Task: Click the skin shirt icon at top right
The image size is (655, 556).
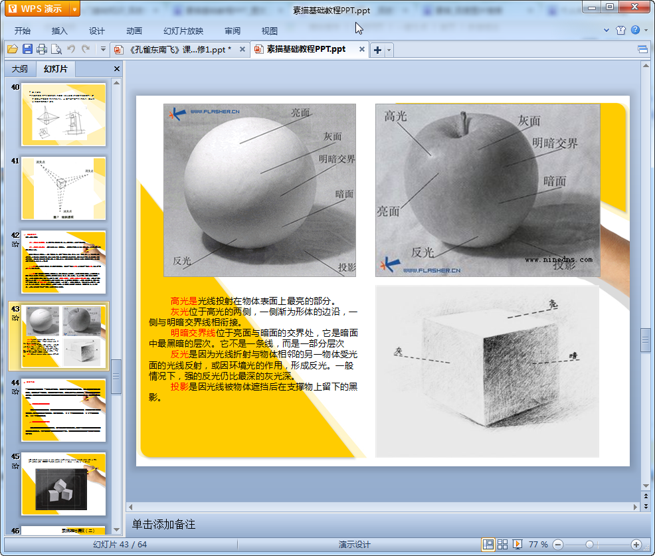Action: coord(620,30)
